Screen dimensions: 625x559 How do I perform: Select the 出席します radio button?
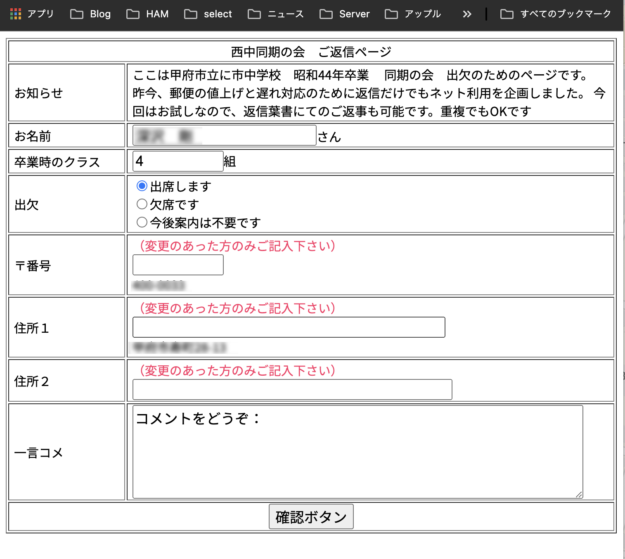click(142, 186)
